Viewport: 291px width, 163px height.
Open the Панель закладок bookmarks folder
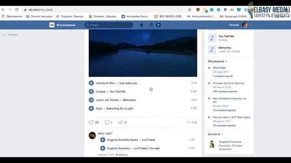(x=39, y=16)
